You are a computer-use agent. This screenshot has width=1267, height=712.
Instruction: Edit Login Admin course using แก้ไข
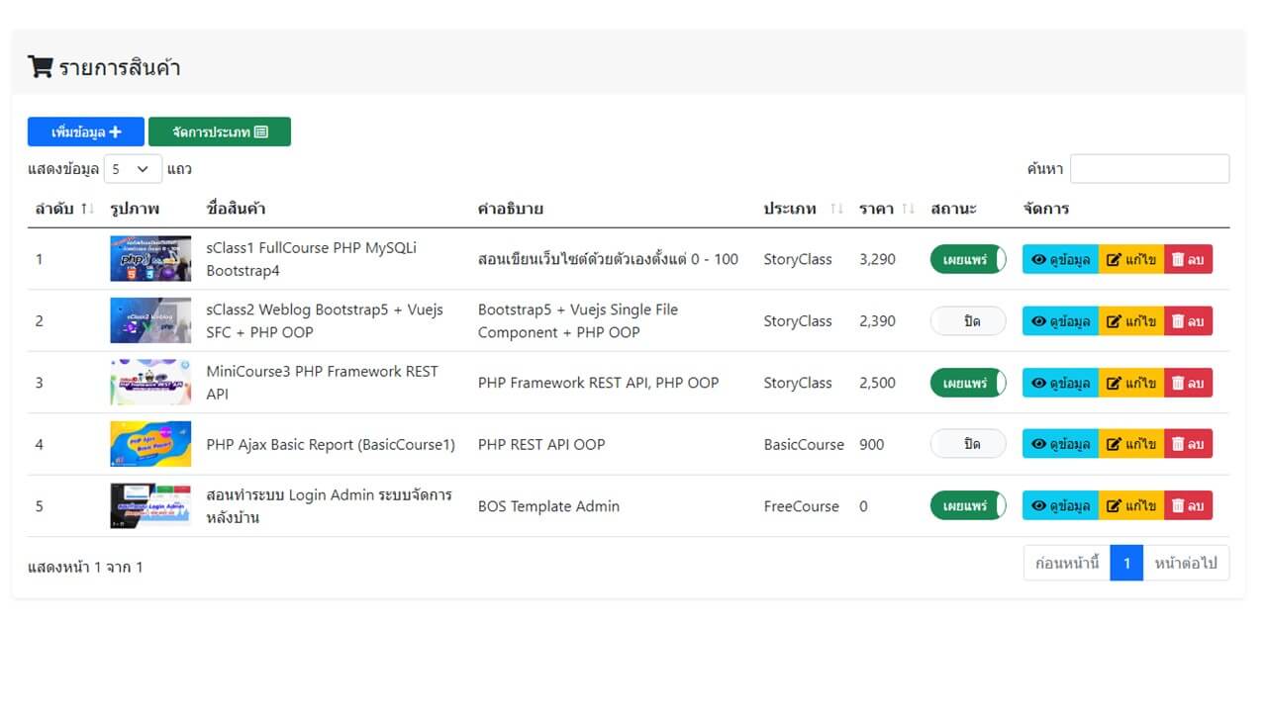click(1131, 505)
